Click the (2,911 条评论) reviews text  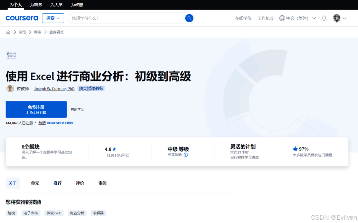(118, 155)
